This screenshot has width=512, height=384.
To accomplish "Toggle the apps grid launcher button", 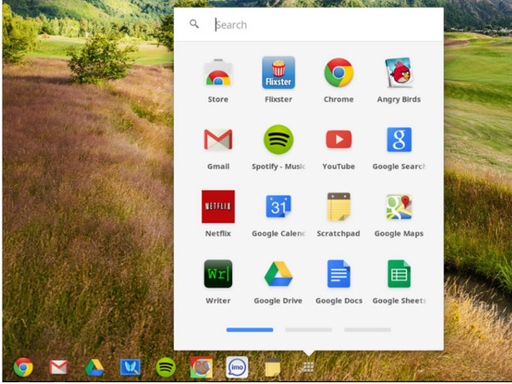I will point(308,367).
